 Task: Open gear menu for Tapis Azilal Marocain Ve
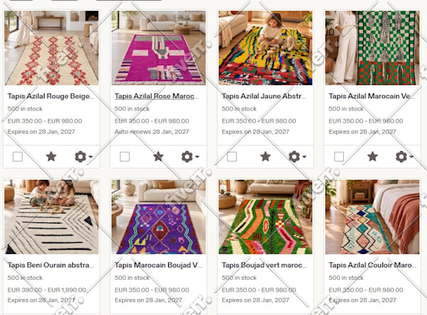[x=402, y=157]
